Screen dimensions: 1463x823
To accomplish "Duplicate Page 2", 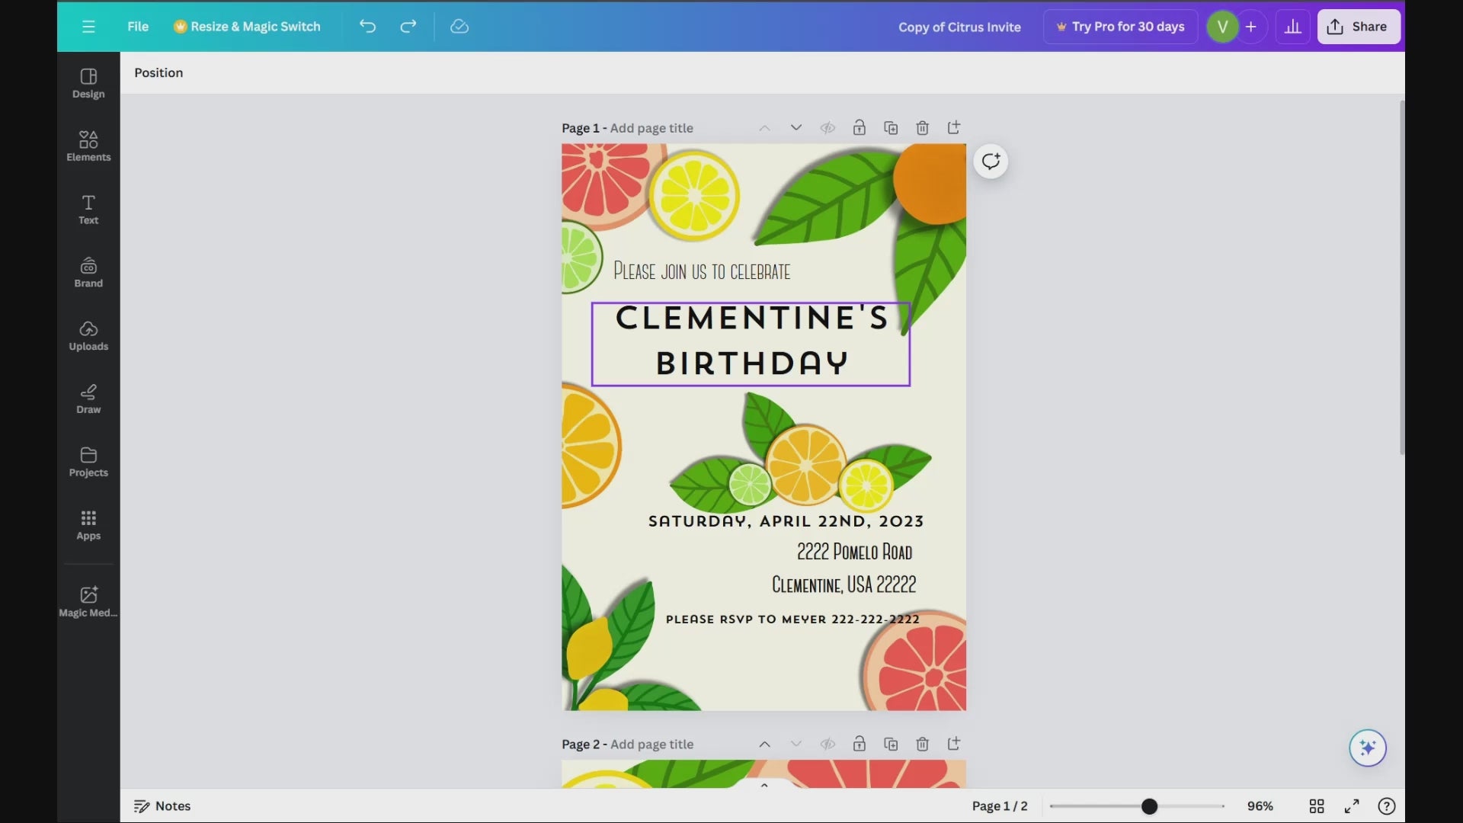I will [891, 745].
